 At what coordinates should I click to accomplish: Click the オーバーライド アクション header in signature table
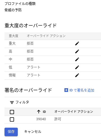point(74,112)
